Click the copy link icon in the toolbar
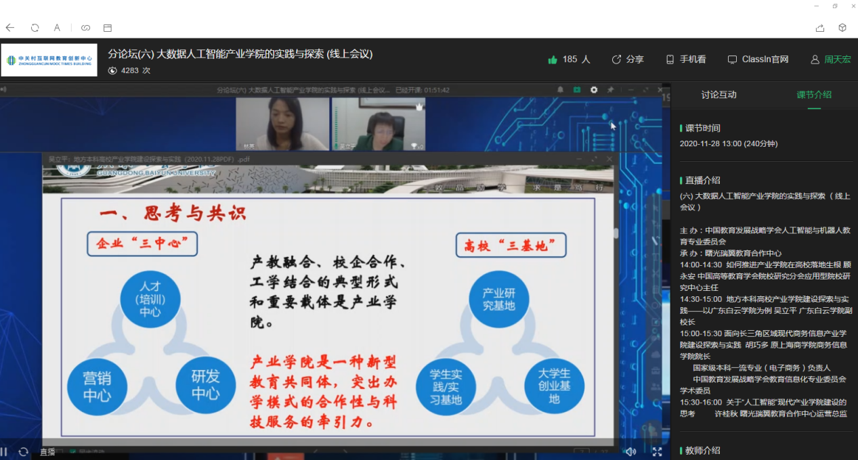 pyautogui.click(x=85, y=28)
